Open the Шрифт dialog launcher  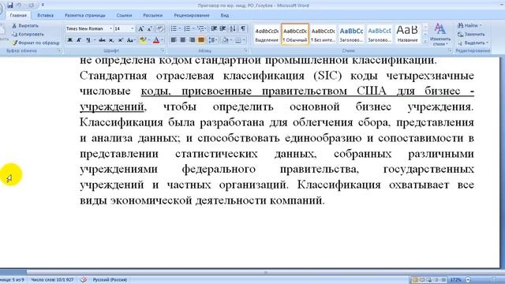click(163, 50)
